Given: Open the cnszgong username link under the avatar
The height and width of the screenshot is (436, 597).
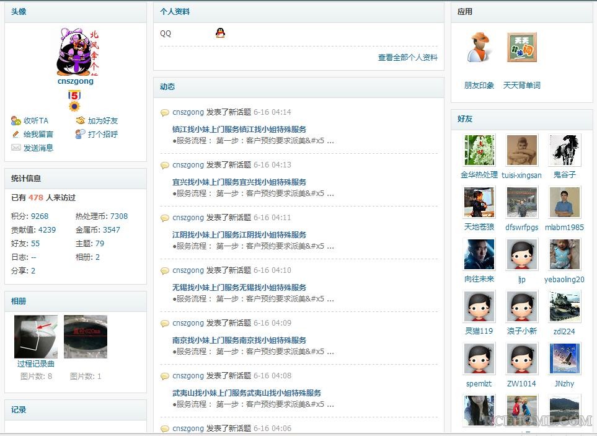Looking at the screenshot, I should click(x=76, y=81).
